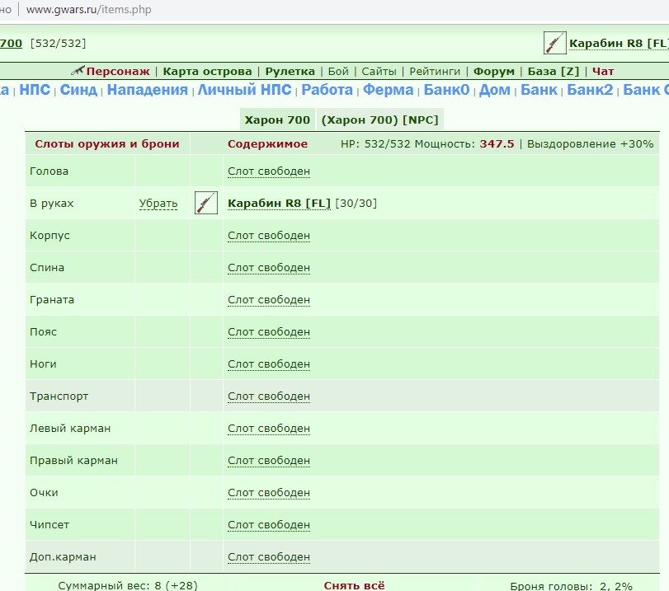Open the НПС blue link

coord(35,90)
